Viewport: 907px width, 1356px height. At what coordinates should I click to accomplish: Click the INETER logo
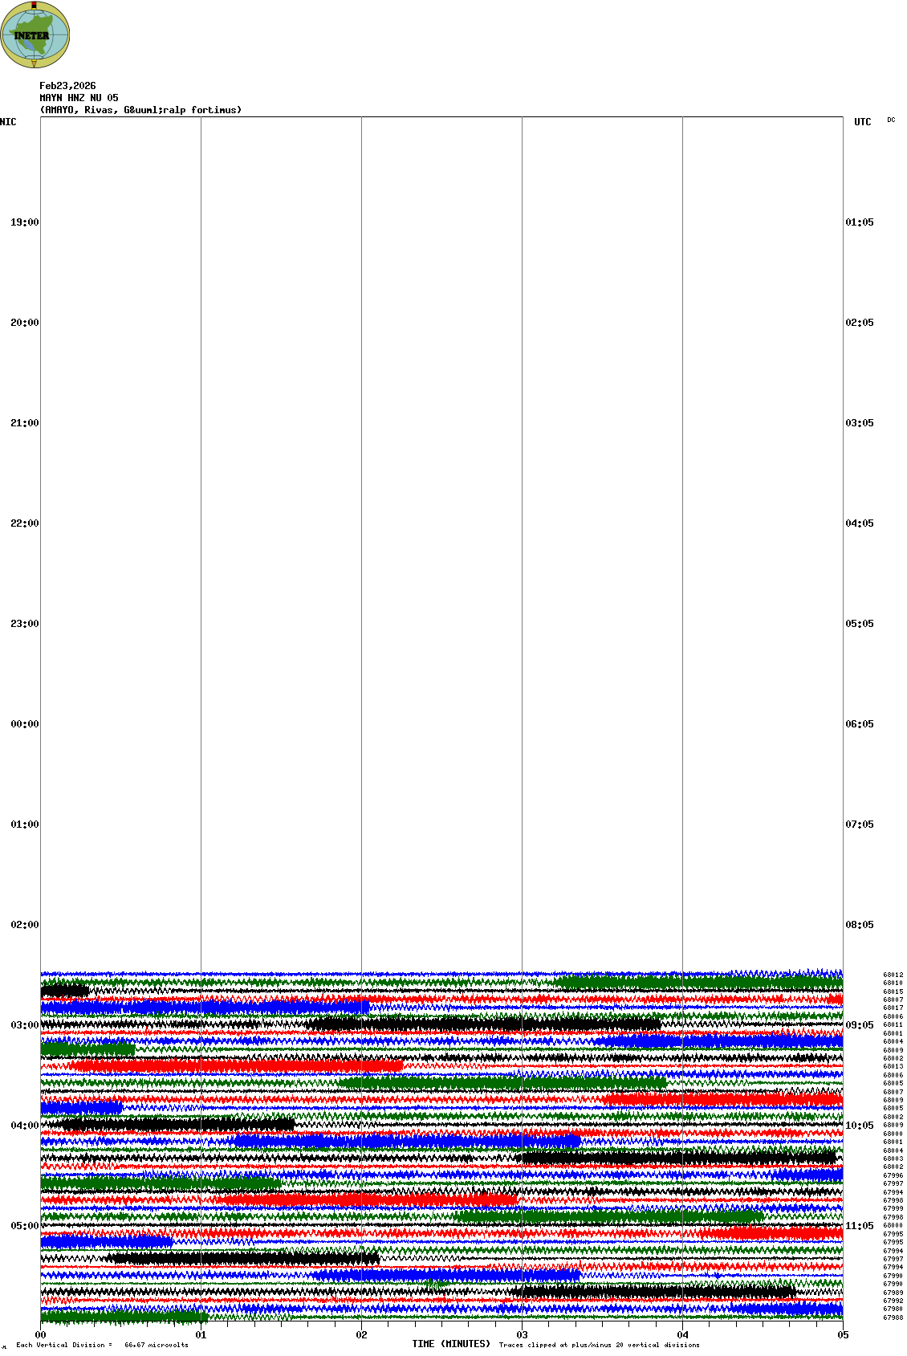tap(35, 35)
